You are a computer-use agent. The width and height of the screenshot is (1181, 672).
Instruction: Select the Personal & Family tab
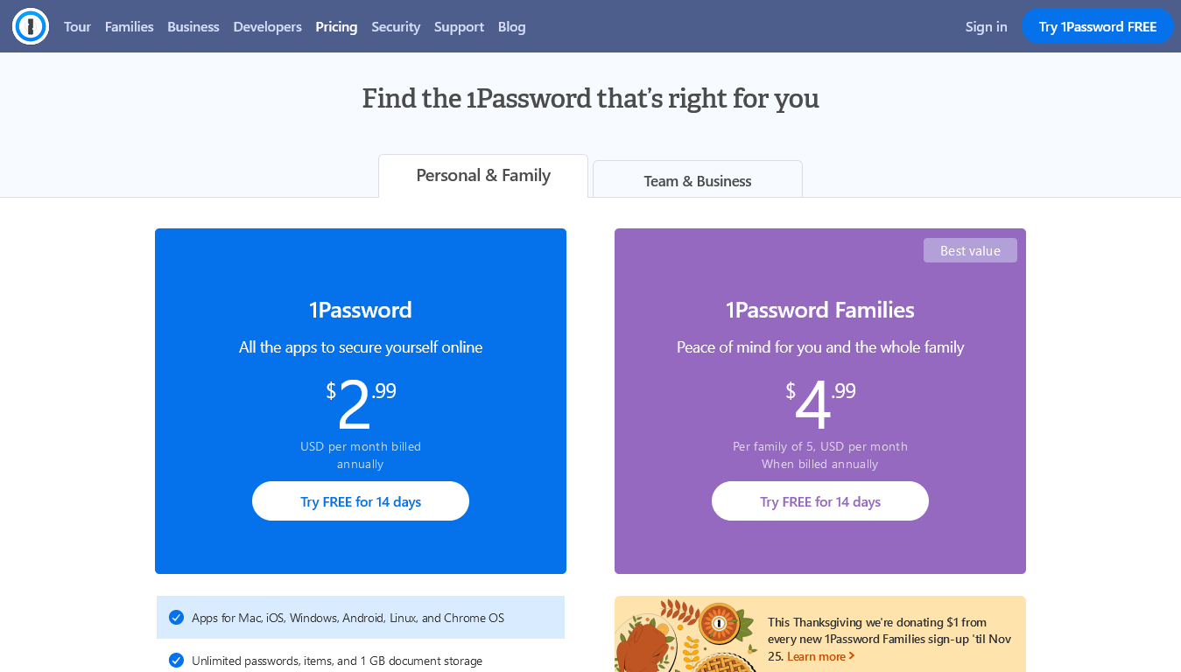pos(482,175)
